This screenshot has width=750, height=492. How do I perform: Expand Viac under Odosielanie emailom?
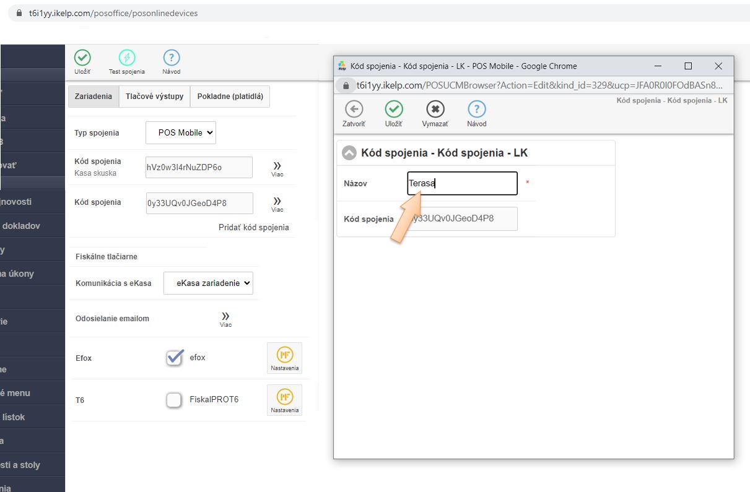click(225, 319)
